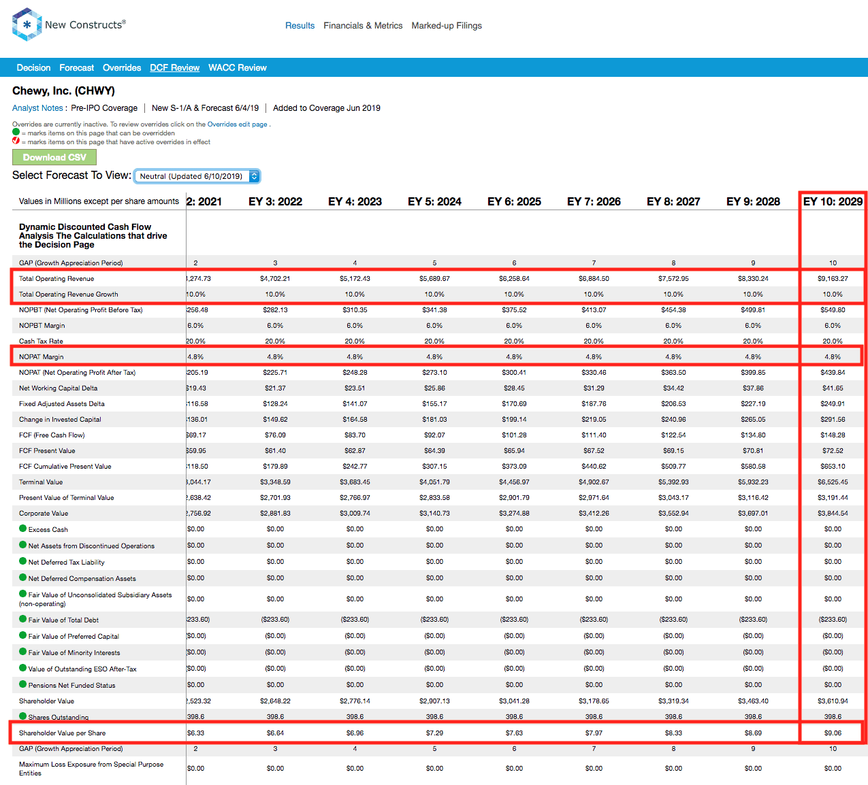Open Financials & Metrics menu
The image size is (868, 785).
coord(363,25)
